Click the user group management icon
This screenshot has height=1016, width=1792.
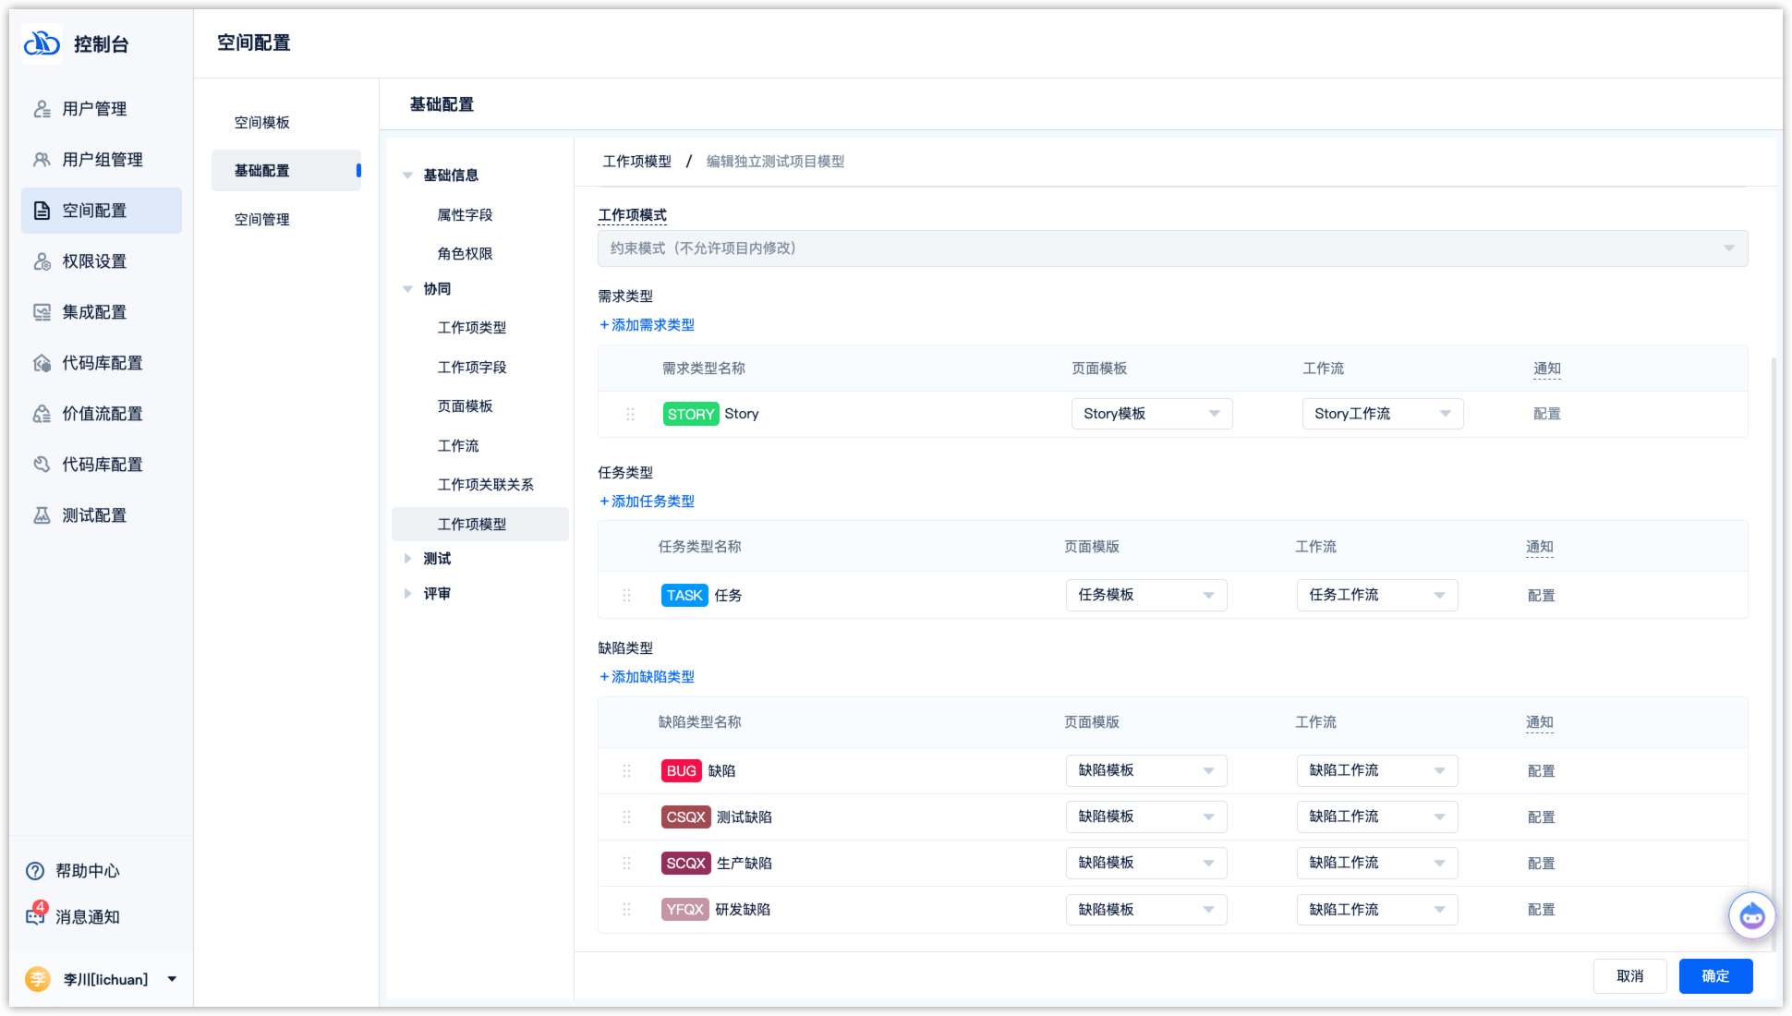[x=42, y=160]
